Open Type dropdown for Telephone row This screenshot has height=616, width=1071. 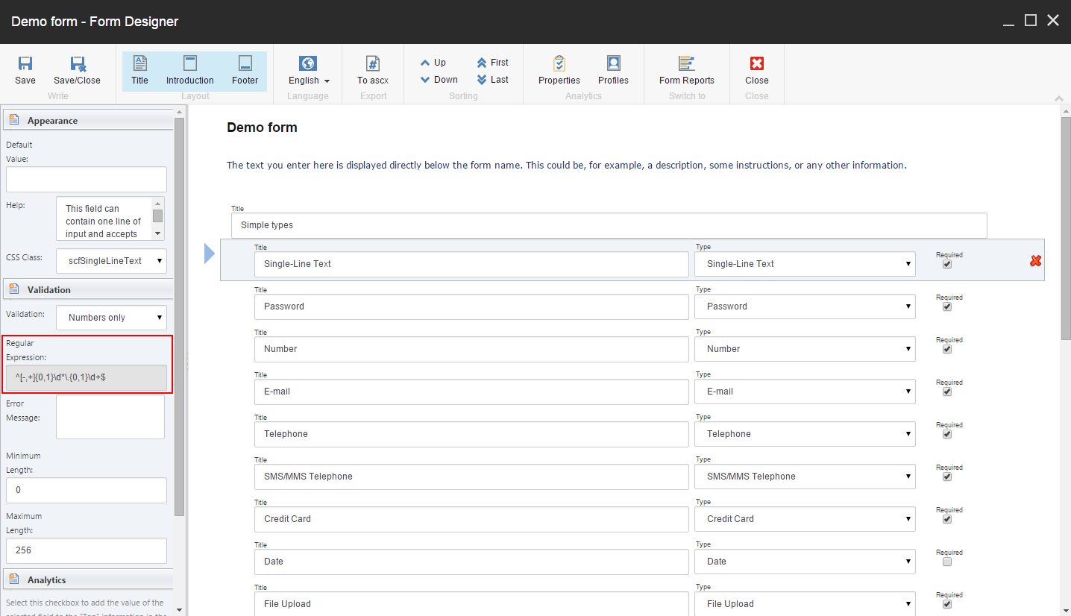click(805, 434)
